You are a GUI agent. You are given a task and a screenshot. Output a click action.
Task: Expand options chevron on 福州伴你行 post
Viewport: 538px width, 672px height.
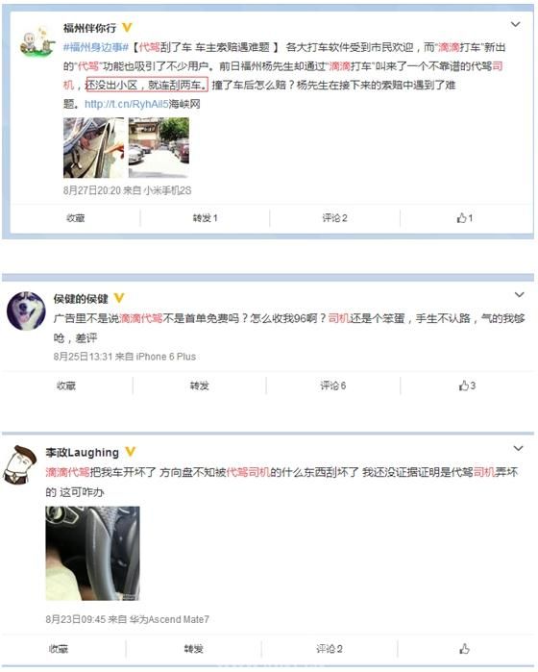click(x=515, y=24)
